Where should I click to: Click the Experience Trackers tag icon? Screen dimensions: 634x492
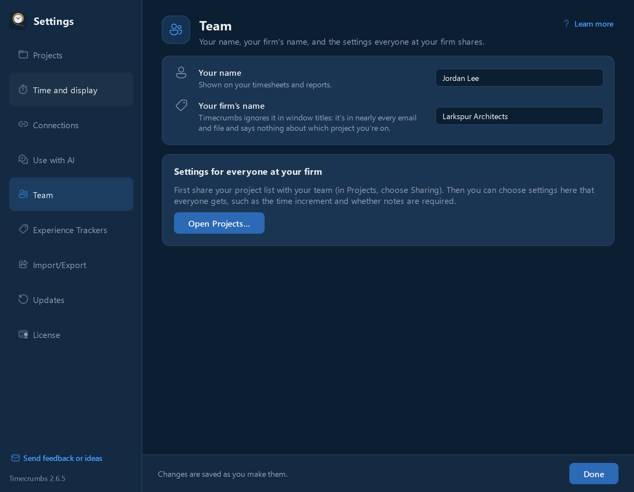pos(23,229)
